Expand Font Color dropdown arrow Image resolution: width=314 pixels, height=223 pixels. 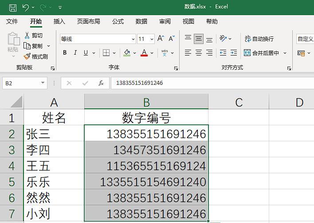(152, 53)
